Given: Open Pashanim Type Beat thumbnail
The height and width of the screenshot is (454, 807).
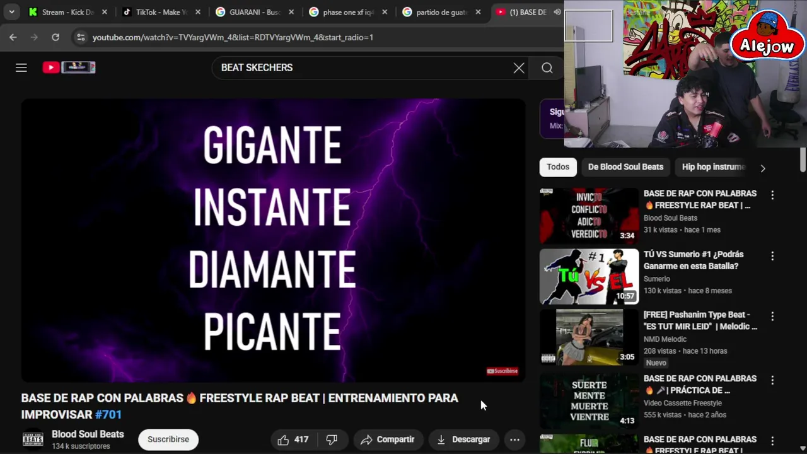Looking at the screenshot, I should click(x=589, y=337).
